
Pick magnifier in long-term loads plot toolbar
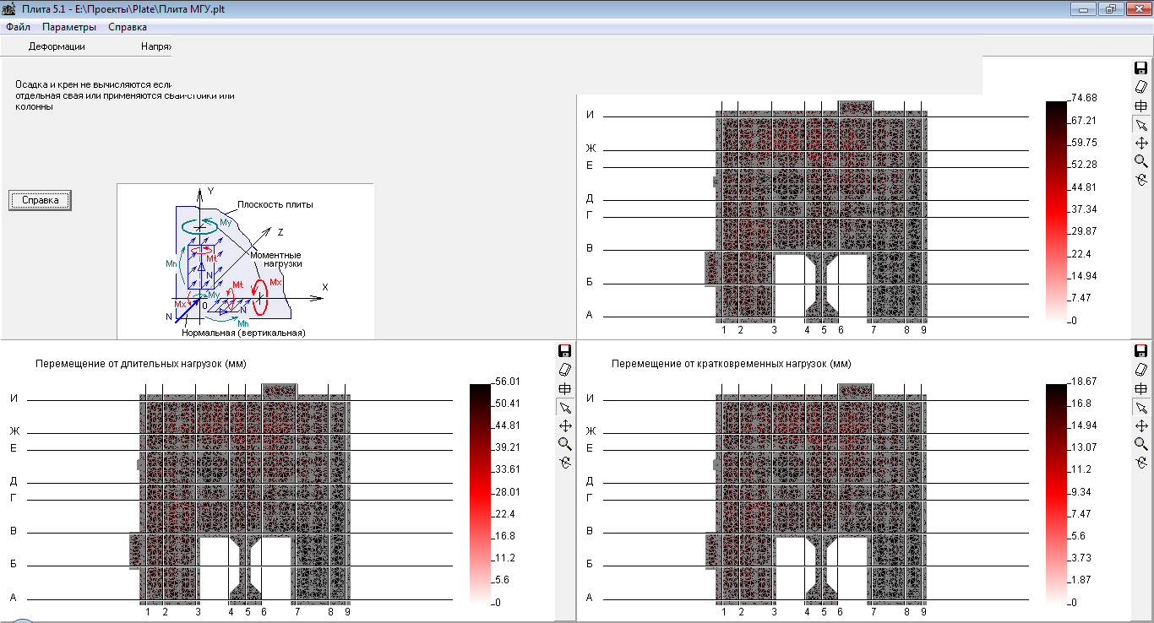565,444
